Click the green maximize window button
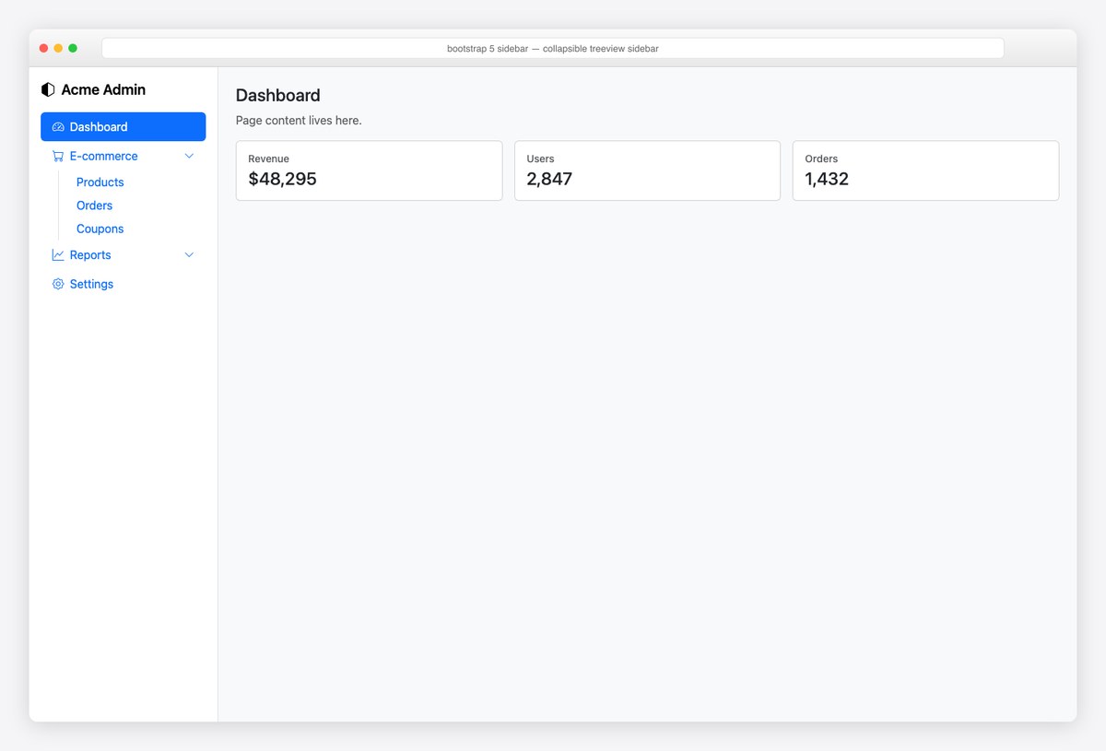This screenshot has width=1106, height=751. [73, 48]
